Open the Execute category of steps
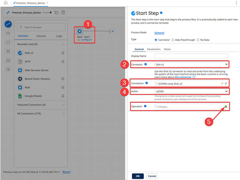The image size is (240, 180). click(41, 36)
